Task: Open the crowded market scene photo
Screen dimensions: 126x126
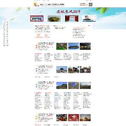Action: click(x=62, y=118)
